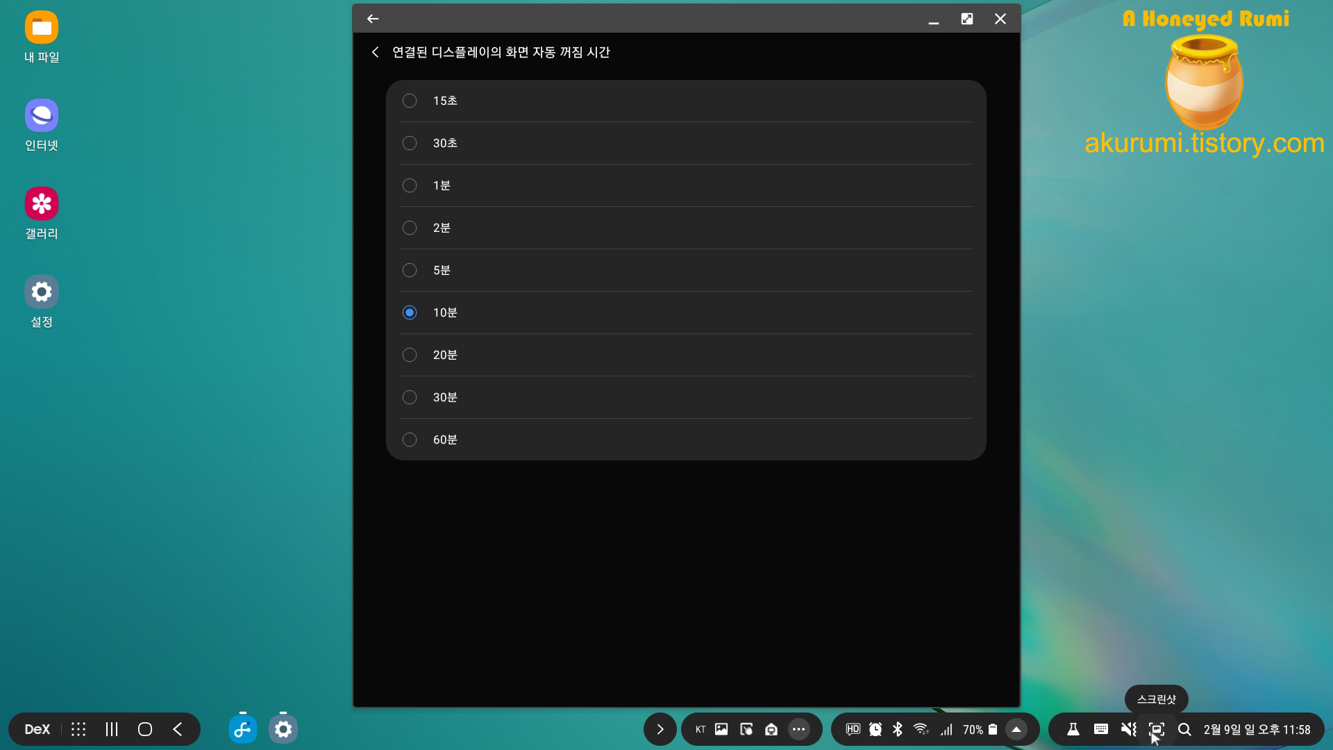Expand the status icons up arrow
Image resolution: width=1333 pixels, height=750 pixels.
pos(1016,729)
